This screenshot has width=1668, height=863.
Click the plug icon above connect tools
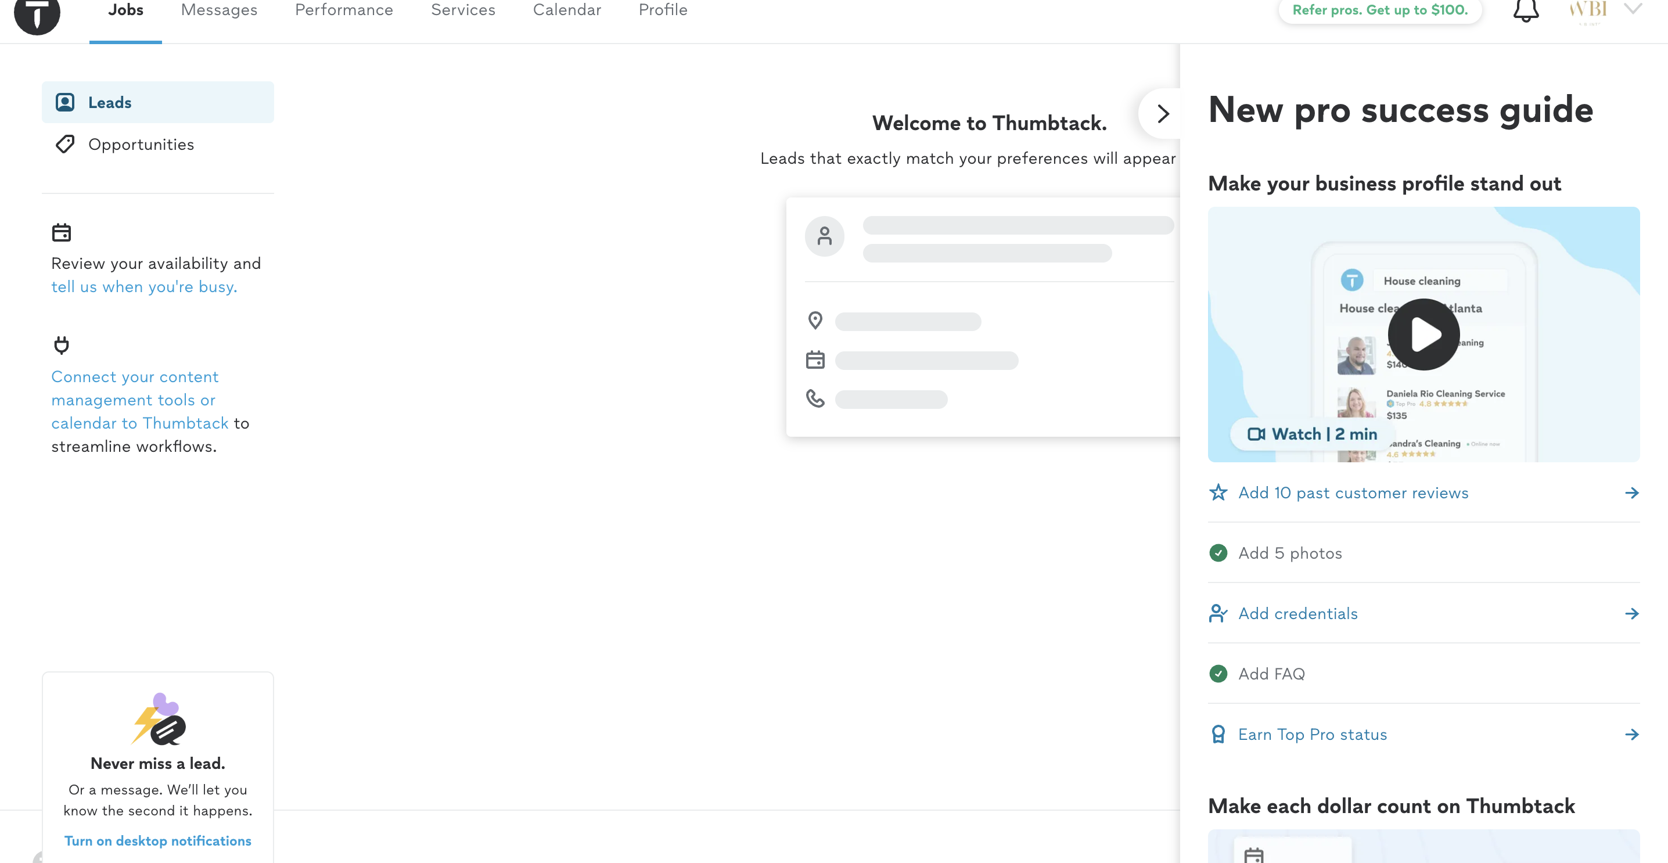(62, 345)
